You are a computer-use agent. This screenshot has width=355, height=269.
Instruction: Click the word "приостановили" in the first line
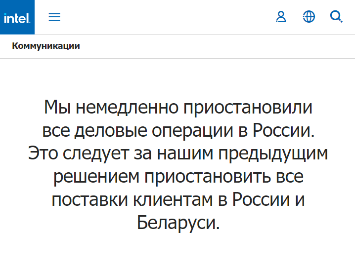pos(249,108)
